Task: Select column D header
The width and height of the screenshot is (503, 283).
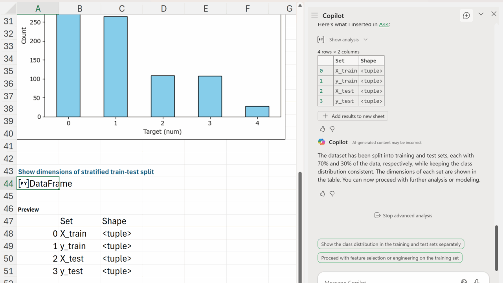Action: coord(163,9)
